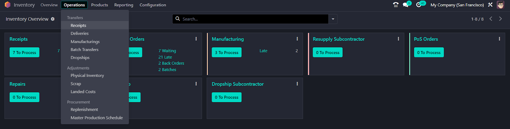Open the VoIP phone icon
This screenshot has width=510, height=129.
396,5
